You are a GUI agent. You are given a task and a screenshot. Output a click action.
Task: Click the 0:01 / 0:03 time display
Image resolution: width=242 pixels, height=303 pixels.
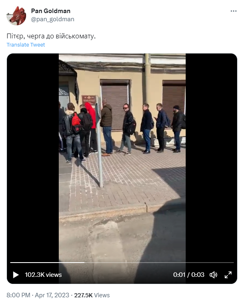(189, 274)
